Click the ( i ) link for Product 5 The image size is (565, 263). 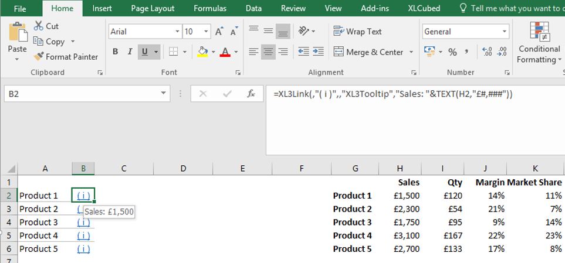coord(83,249)
